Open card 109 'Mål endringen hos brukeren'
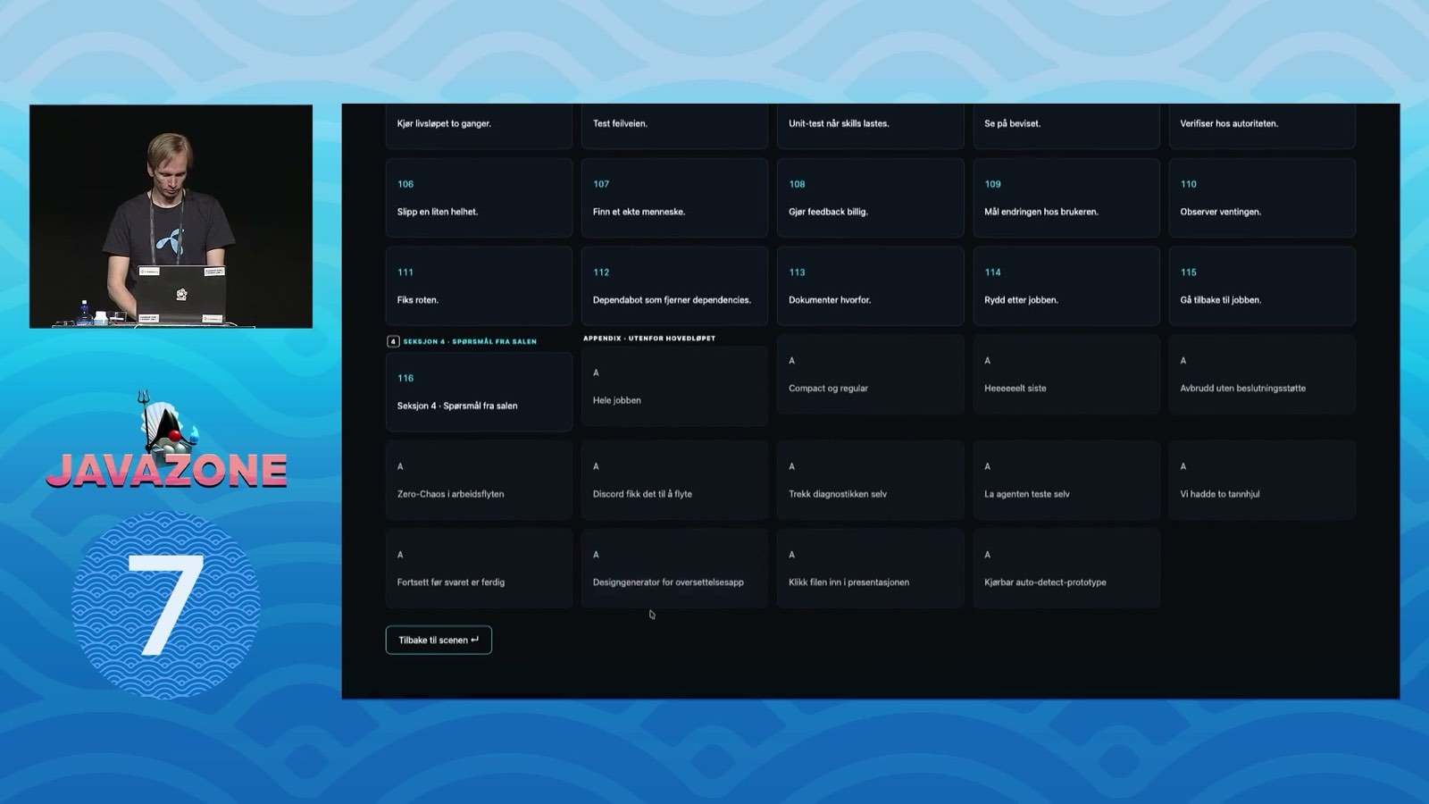The width and height of the screenshot is (1429, 804). coord(1065,197)
